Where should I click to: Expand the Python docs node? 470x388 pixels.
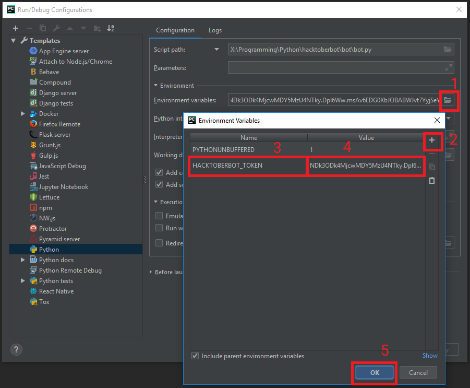pyautogui.click(x=23, y=260)
